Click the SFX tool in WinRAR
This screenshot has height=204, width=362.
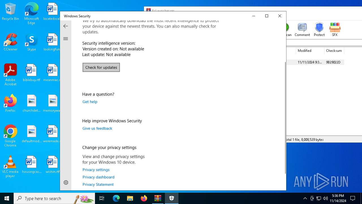coord(335,30)
